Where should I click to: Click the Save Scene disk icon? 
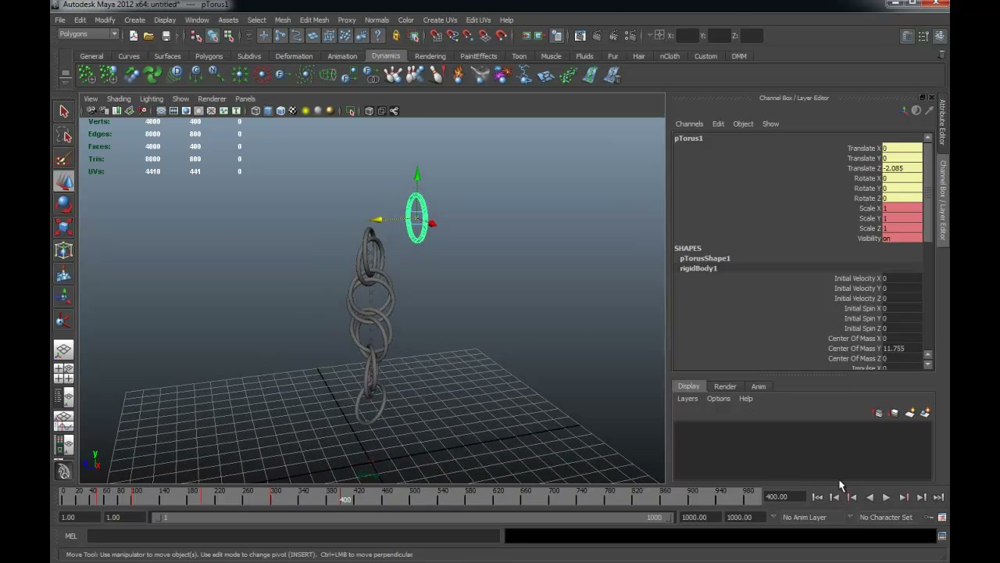click(166, 35)
